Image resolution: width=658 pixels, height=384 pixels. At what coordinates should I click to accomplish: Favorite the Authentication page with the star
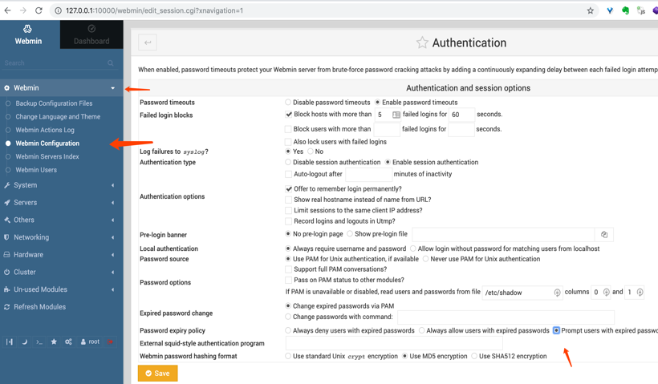pyautogui.click(x=422, y=42)
